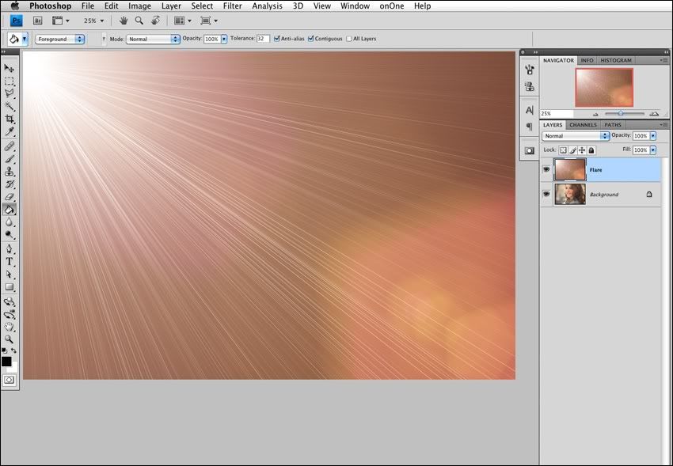673x466 pixels.
Task: Click the Zoom icon in the application bar
Action: tap(139, 20)
